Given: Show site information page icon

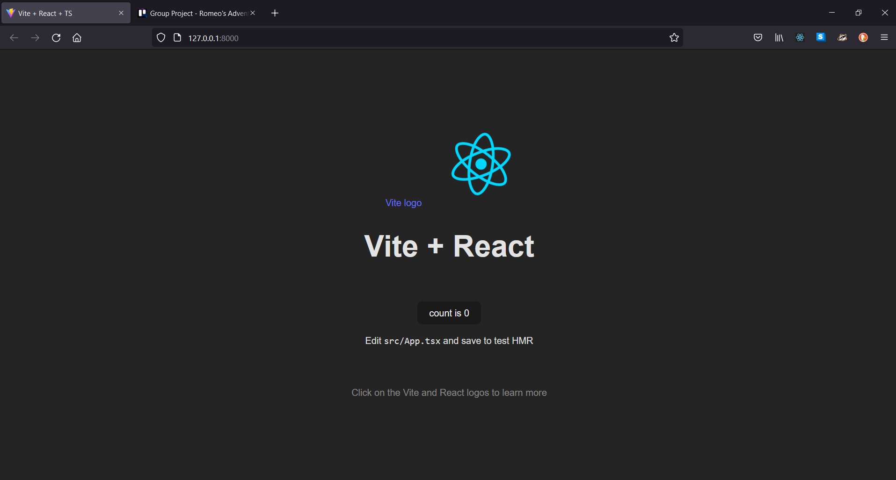Looking at the screenshot, I should pyautogui.click(x=177, y=38).
